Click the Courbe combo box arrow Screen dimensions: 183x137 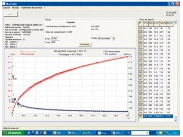pos(113,39)
